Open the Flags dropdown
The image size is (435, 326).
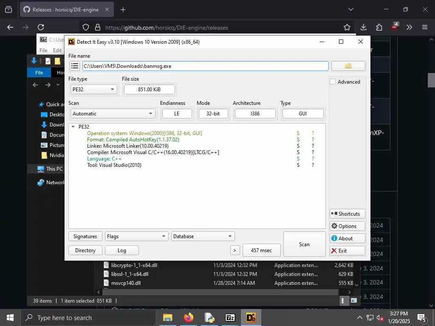[136, 236]
